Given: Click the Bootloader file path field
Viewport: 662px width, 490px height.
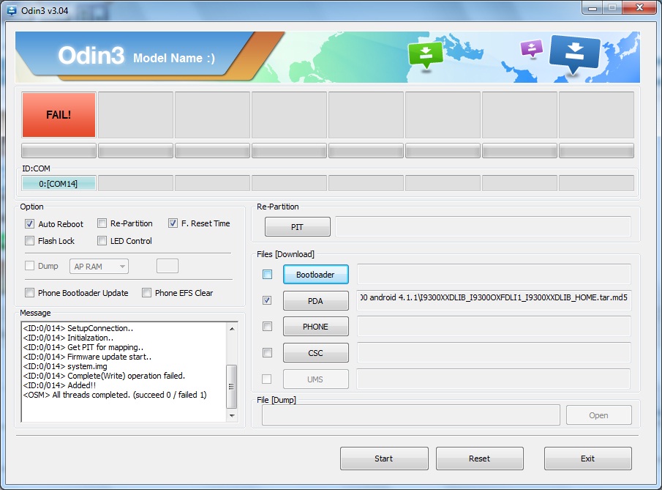Looking at the screenshot, I should [x=494, y=274].
